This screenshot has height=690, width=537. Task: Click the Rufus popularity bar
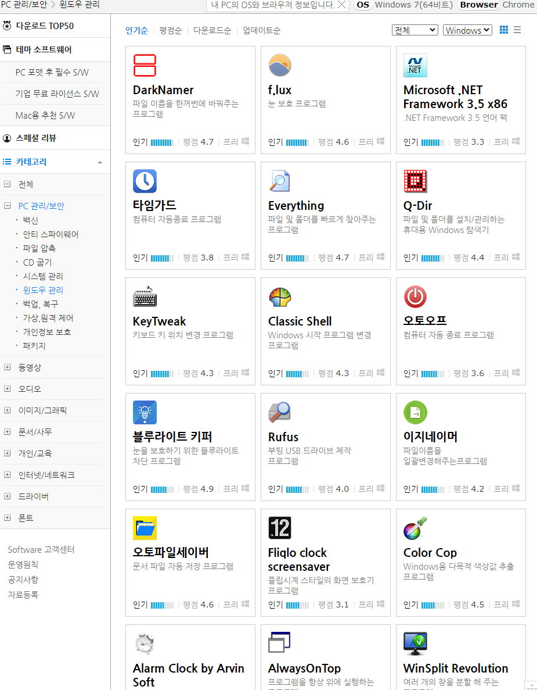tap(297, 489)
